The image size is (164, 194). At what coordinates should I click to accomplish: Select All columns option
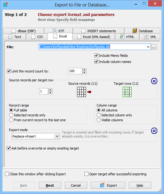click(107, 110)
